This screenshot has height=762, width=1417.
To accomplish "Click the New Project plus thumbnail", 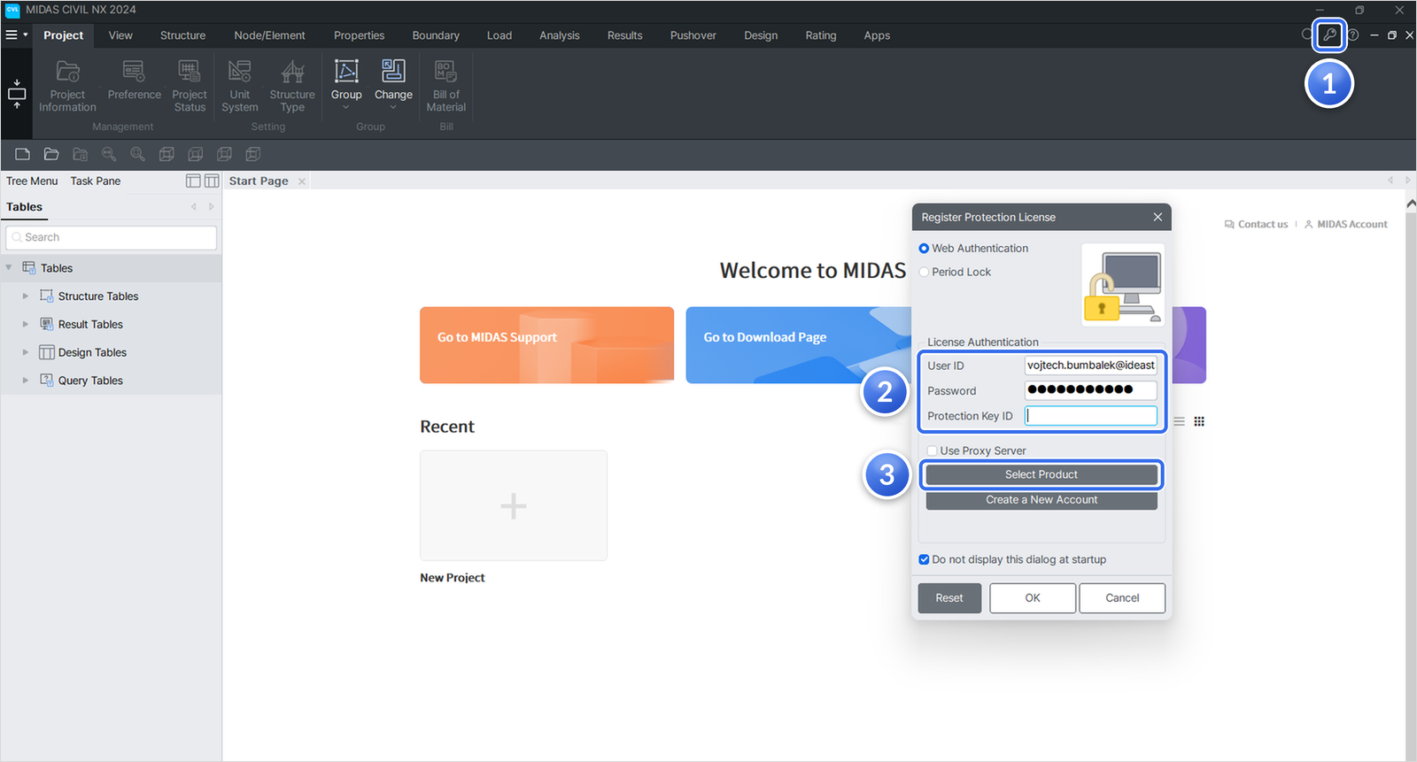I will point(514,505).
